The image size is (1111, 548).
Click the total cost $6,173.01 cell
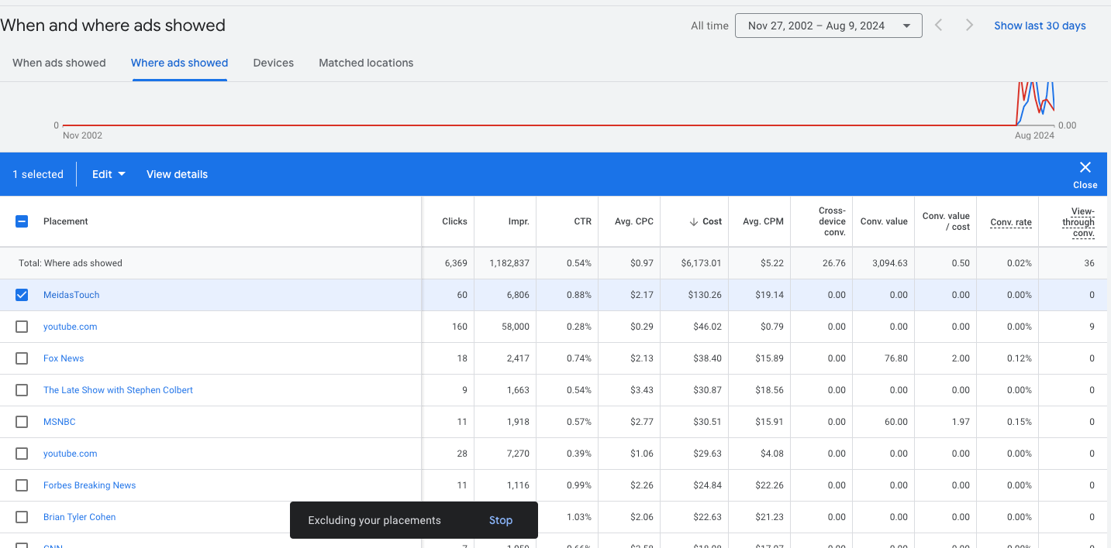click(x=701, y=263)
